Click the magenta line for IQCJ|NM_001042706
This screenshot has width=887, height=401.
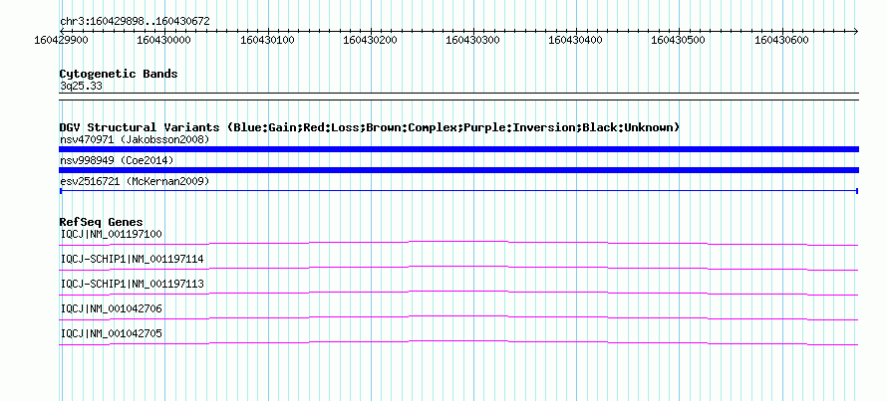tap(458, 318)
